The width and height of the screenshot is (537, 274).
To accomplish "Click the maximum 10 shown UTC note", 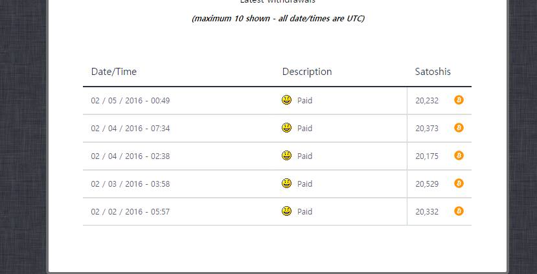I will pos(278,18).
